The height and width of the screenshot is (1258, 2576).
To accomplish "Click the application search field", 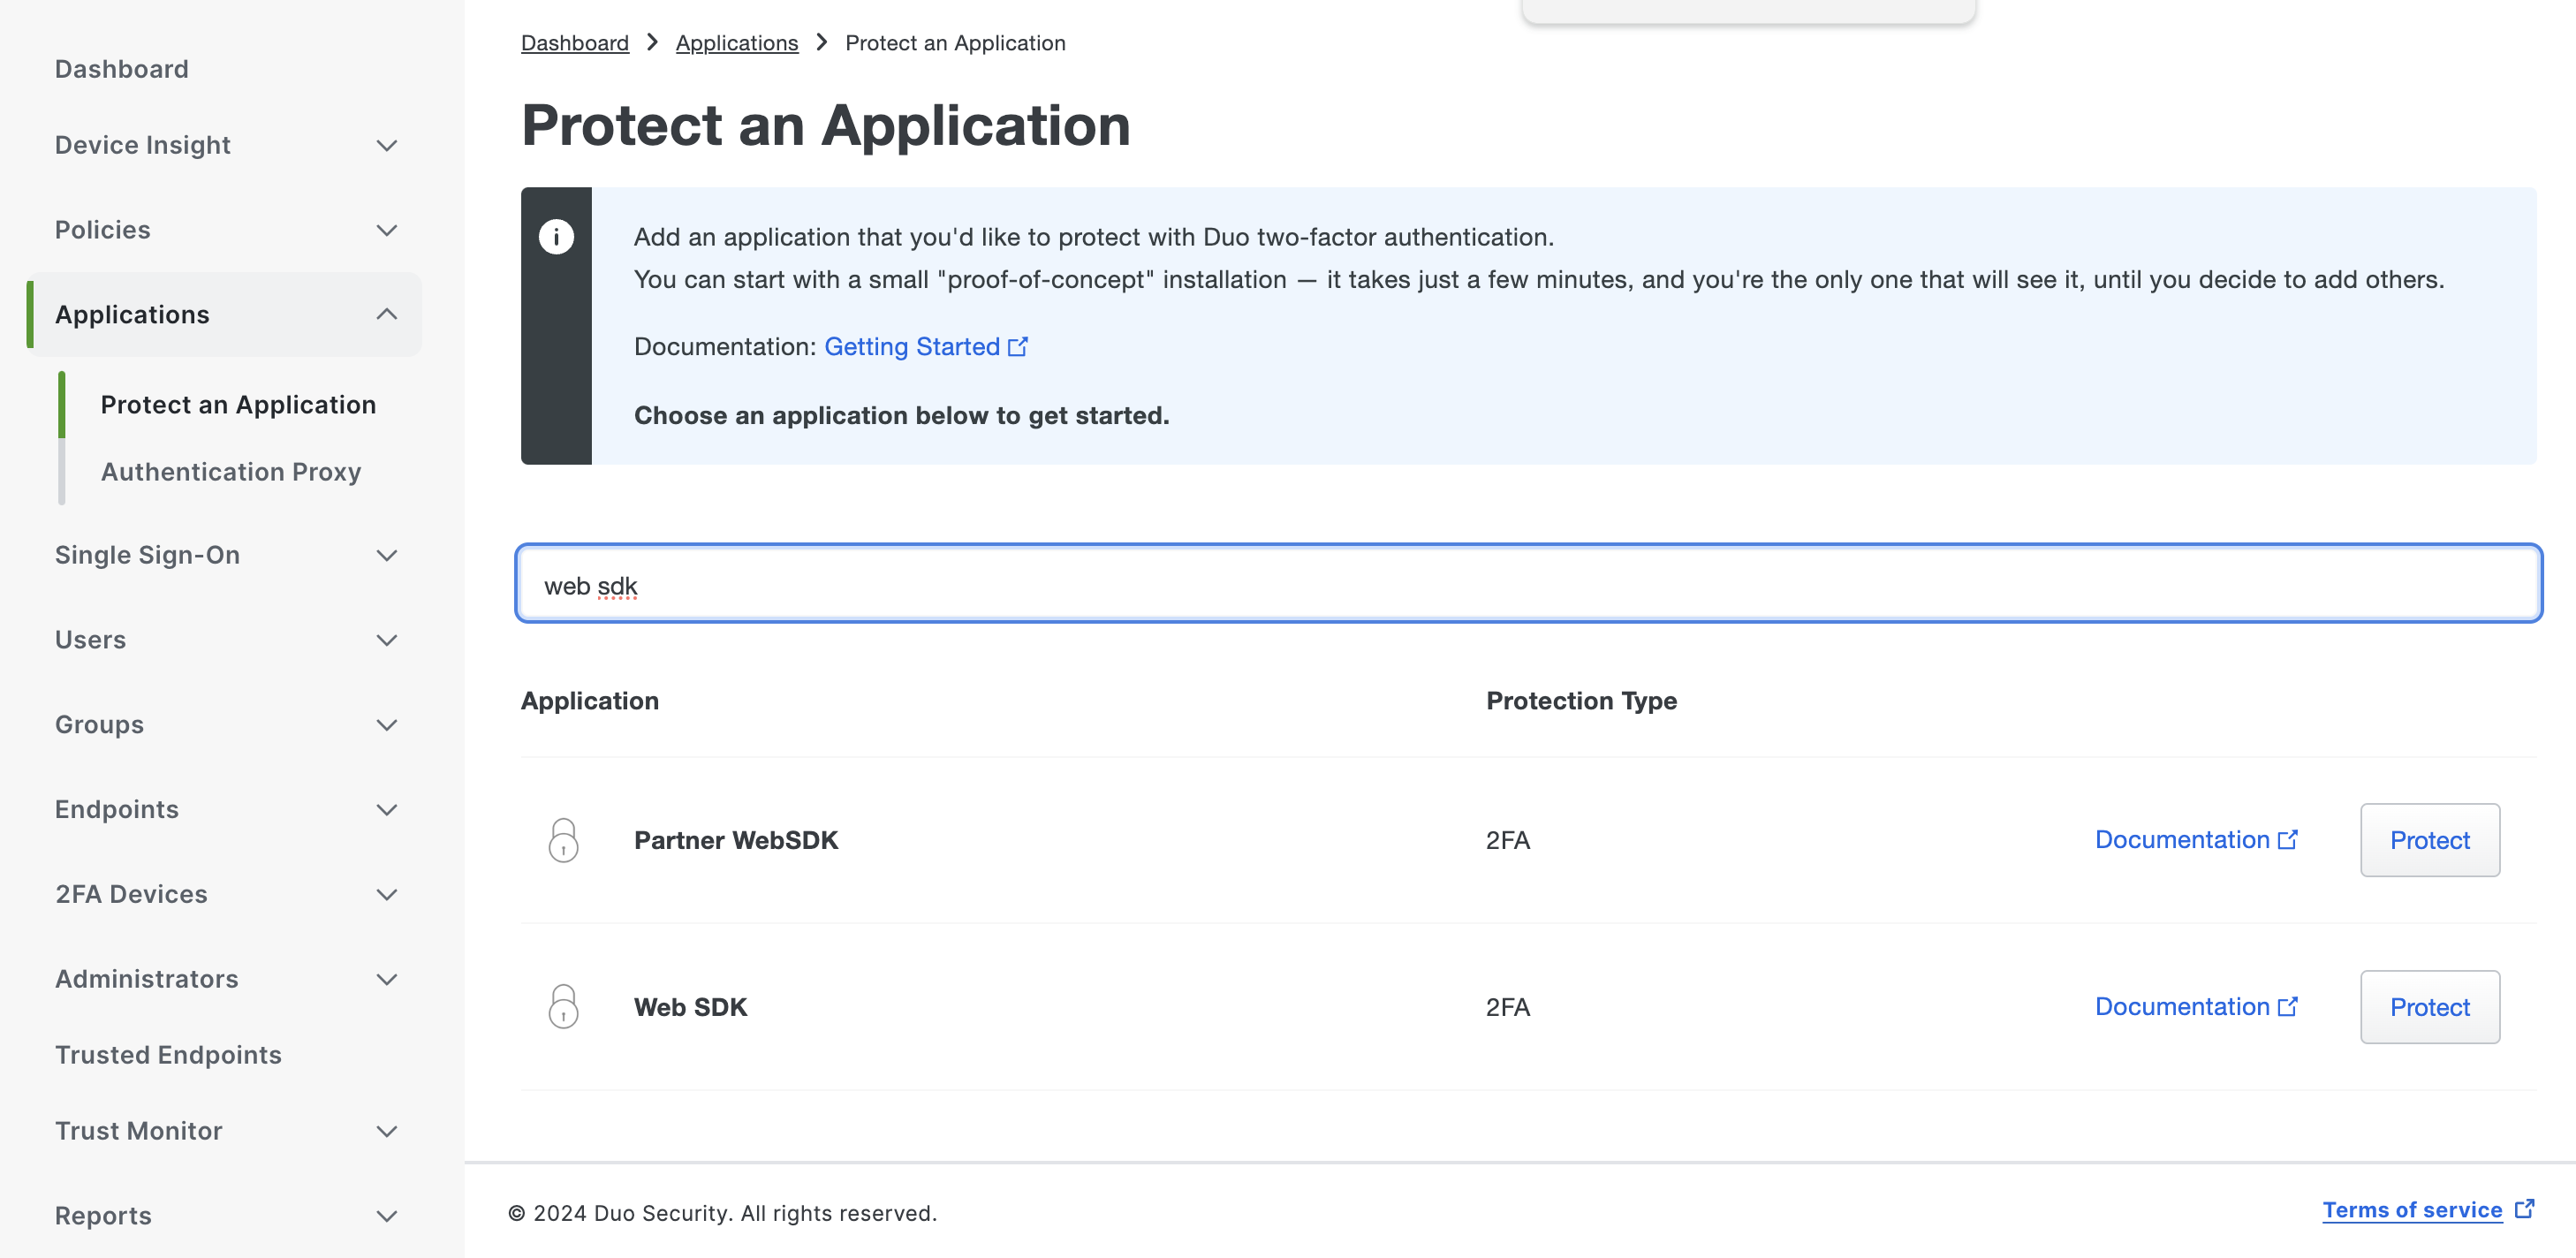I will point(1529,584).
